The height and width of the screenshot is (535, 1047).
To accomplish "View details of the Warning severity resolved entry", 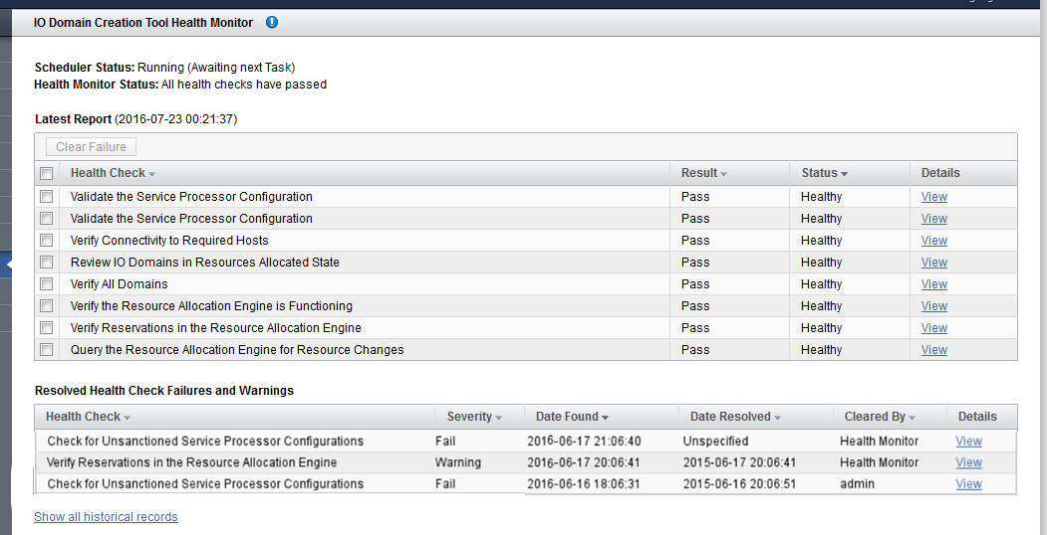I will pos(968,462).
